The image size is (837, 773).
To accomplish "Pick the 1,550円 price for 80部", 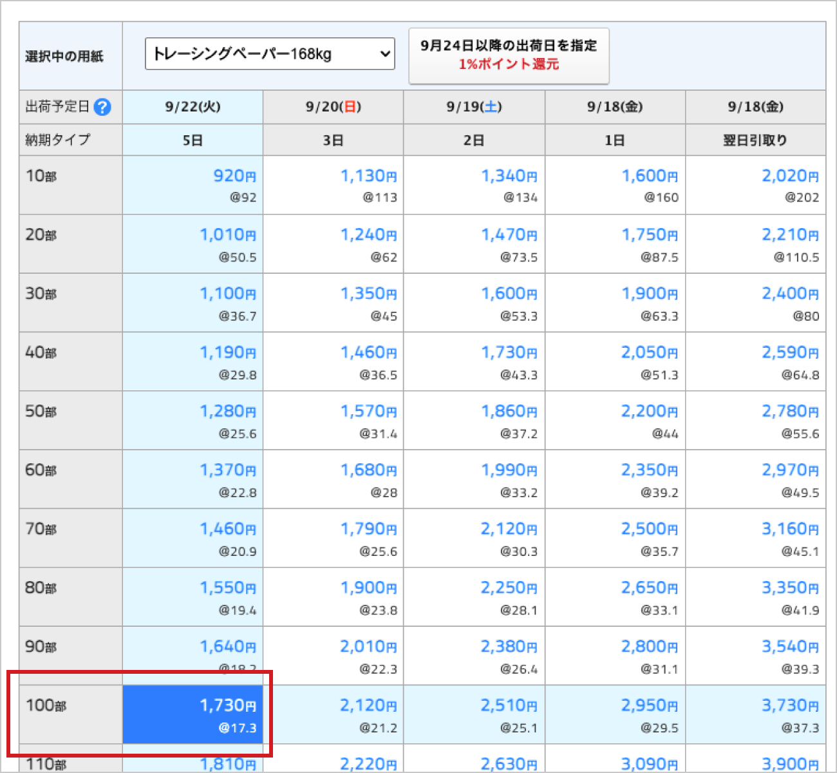I will [193, 596].
